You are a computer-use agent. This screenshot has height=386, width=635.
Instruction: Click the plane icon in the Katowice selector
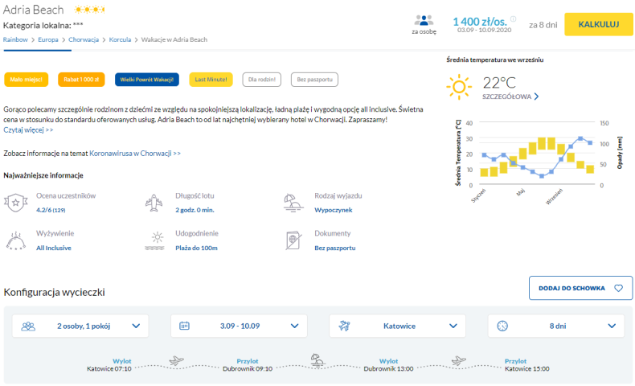(344, 326)
